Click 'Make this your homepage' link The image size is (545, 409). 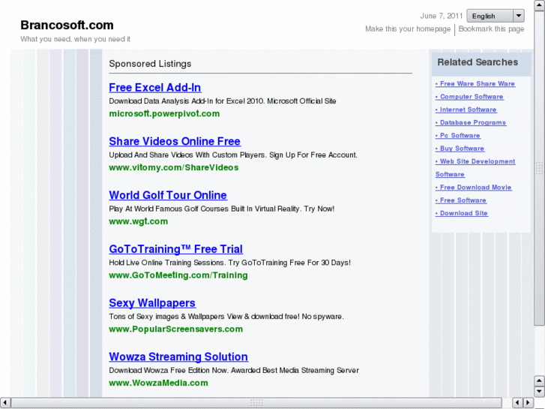tap(408, 29)
